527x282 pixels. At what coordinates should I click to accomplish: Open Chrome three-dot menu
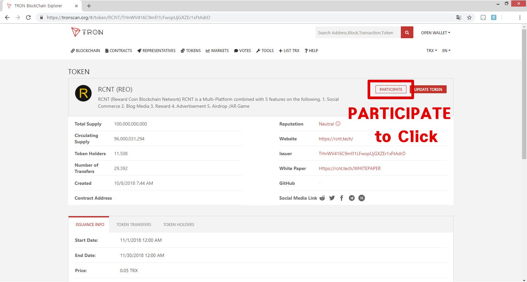click(520, 17)
